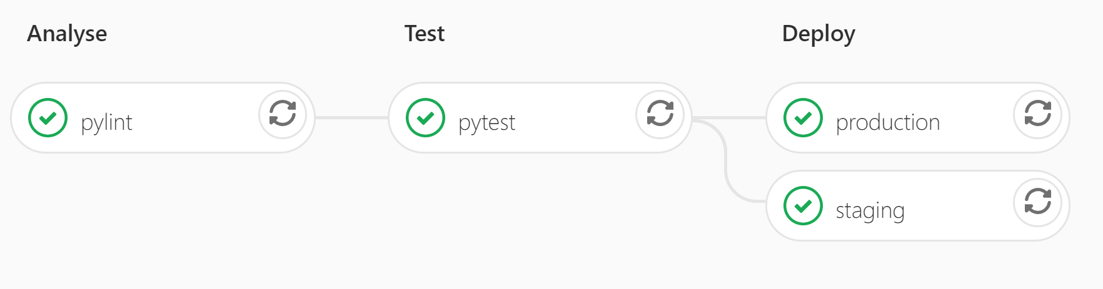Open the pylint job name link
This screenshot has height=289, width=1103.
pyautogui.click(x=107, y=122)
